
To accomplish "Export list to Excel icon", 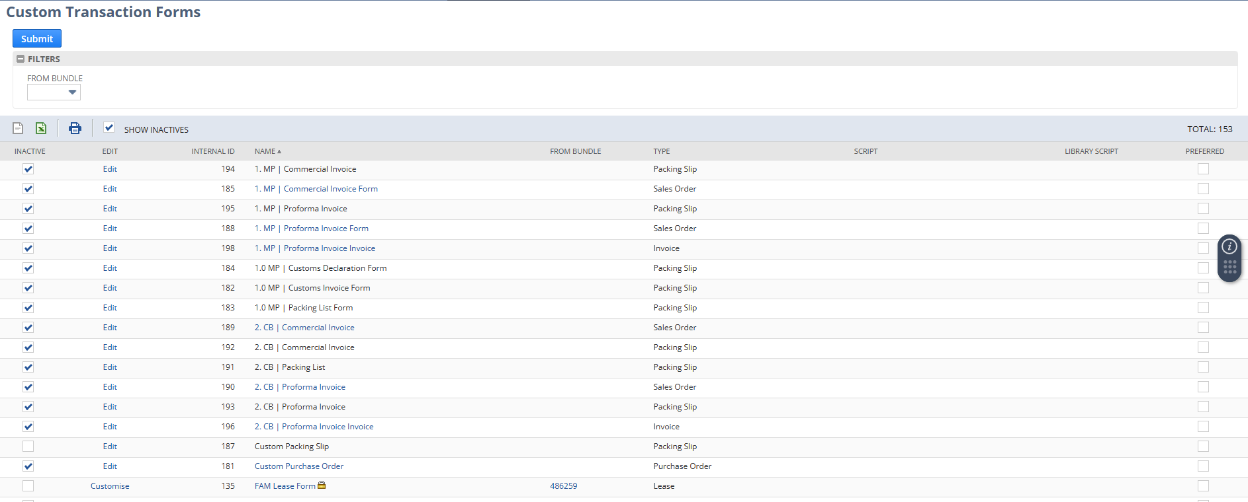I will [x=41, y=128].
